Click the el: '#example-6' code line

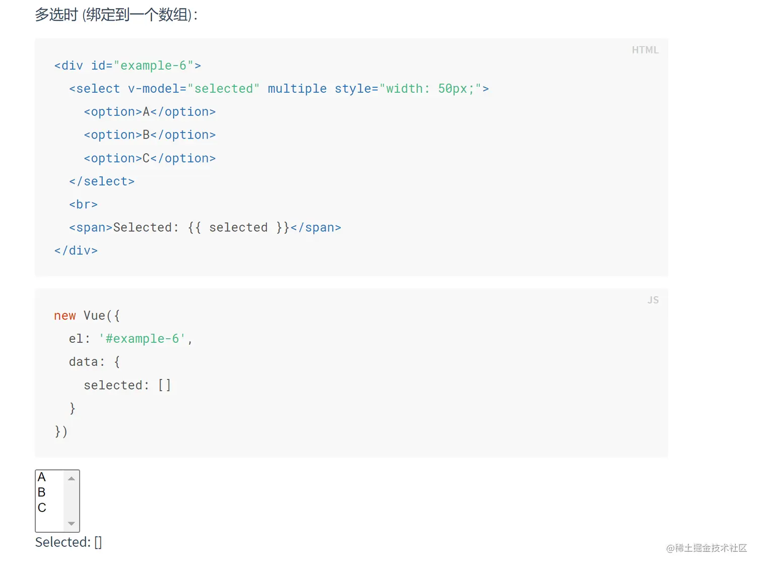[131, 339]
